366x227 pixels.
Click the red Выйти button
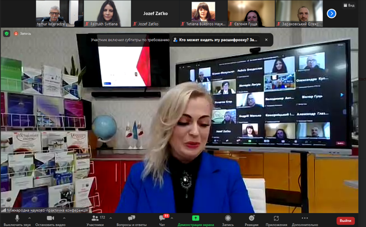coord(346,221)
